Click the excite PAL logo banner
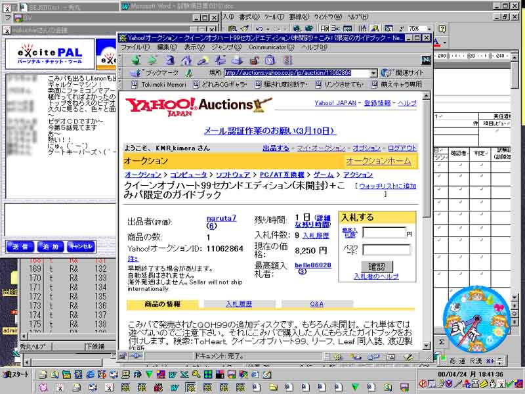 point(50,55)
